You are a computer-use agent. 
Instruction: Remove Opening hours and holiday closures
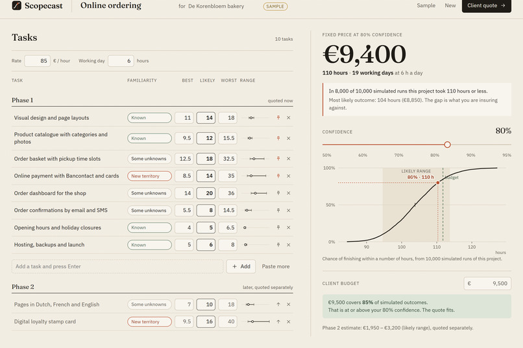(x=289, y=227)
